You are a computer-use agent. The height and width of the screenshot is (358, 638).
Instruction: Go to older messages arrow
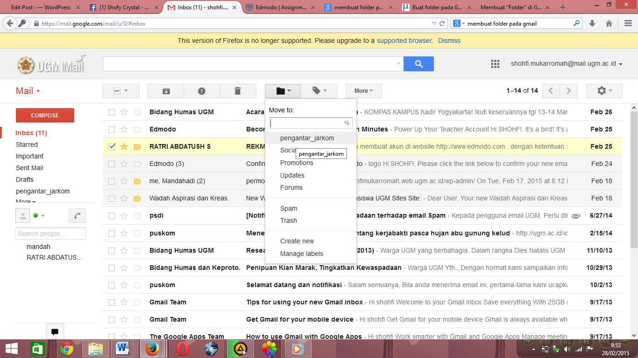click(x=568, y=91)
